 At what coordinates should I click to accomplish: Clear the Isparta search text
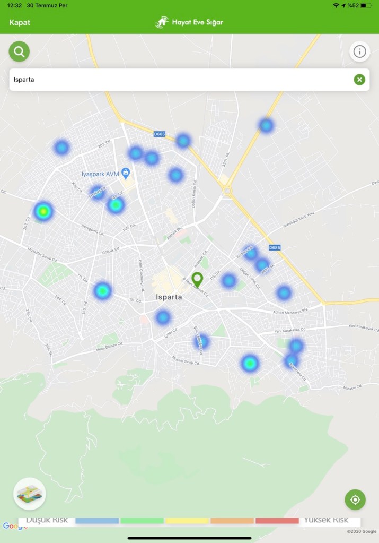(359, 80)
